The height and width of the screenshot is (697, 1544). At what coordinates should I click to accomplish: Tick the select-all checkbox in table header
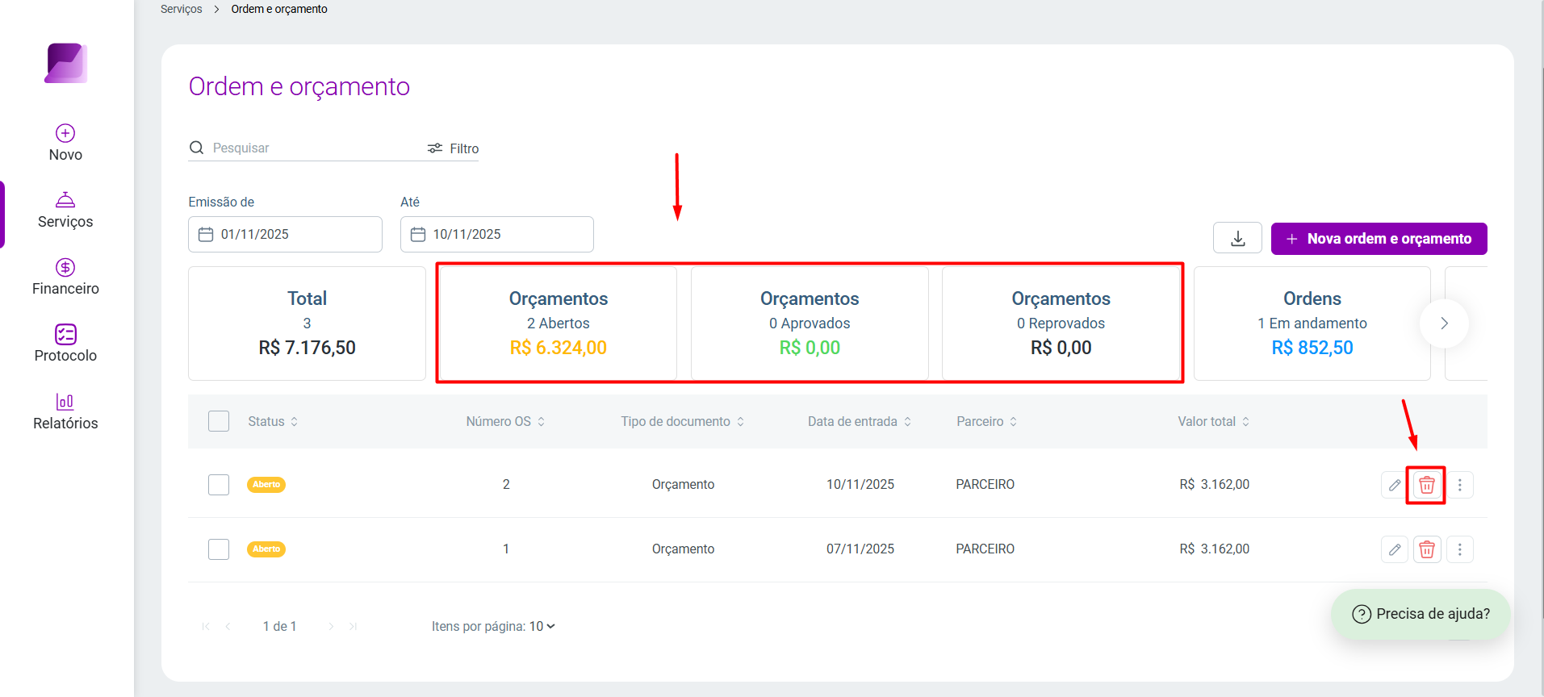click(219, 421)
